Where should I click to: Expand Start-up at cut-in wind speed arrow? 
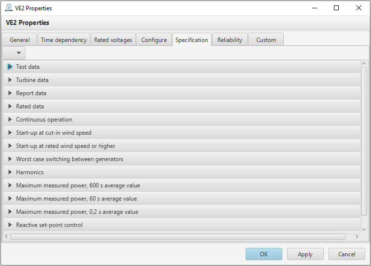pos(10,133)
